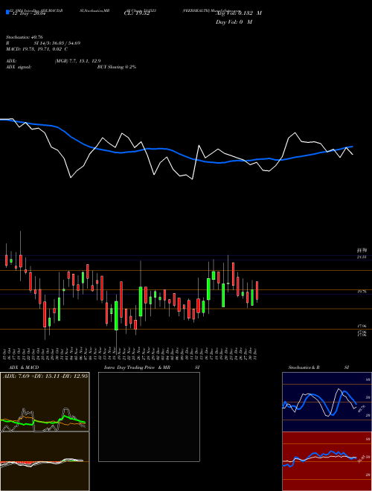This screenshot has width=372, height=491.
Task: Click the ADX chart with green line
Action: tap(45, 402)
